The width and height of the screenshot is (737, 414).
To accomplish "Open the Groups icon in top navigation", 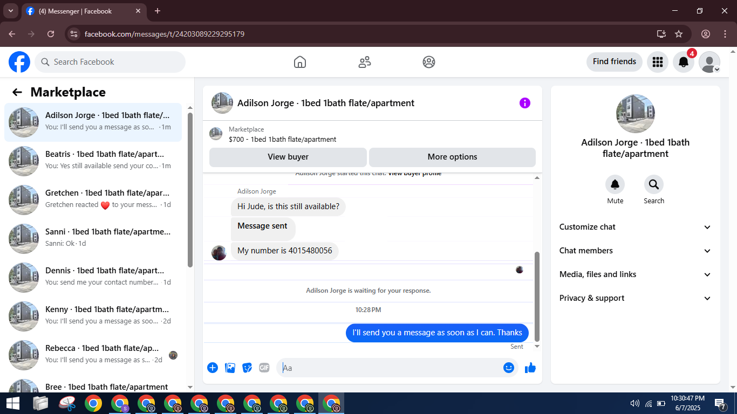I will pyautogui.click(x=429, y=62).
